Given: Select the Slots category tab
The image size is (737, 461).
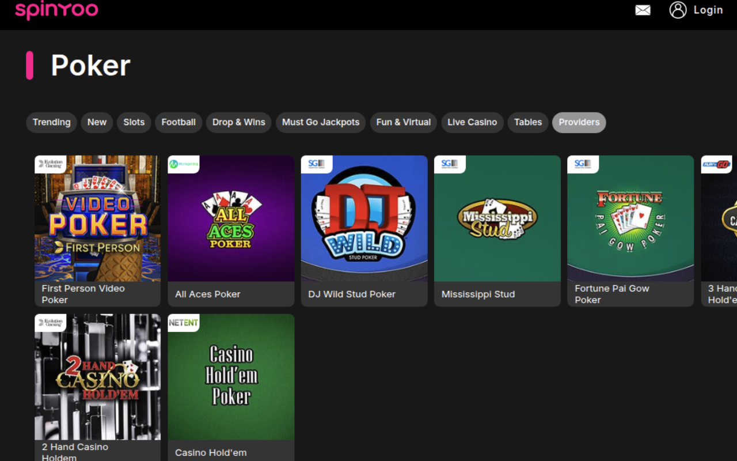Looking at the screenshot, I should 134,122.
